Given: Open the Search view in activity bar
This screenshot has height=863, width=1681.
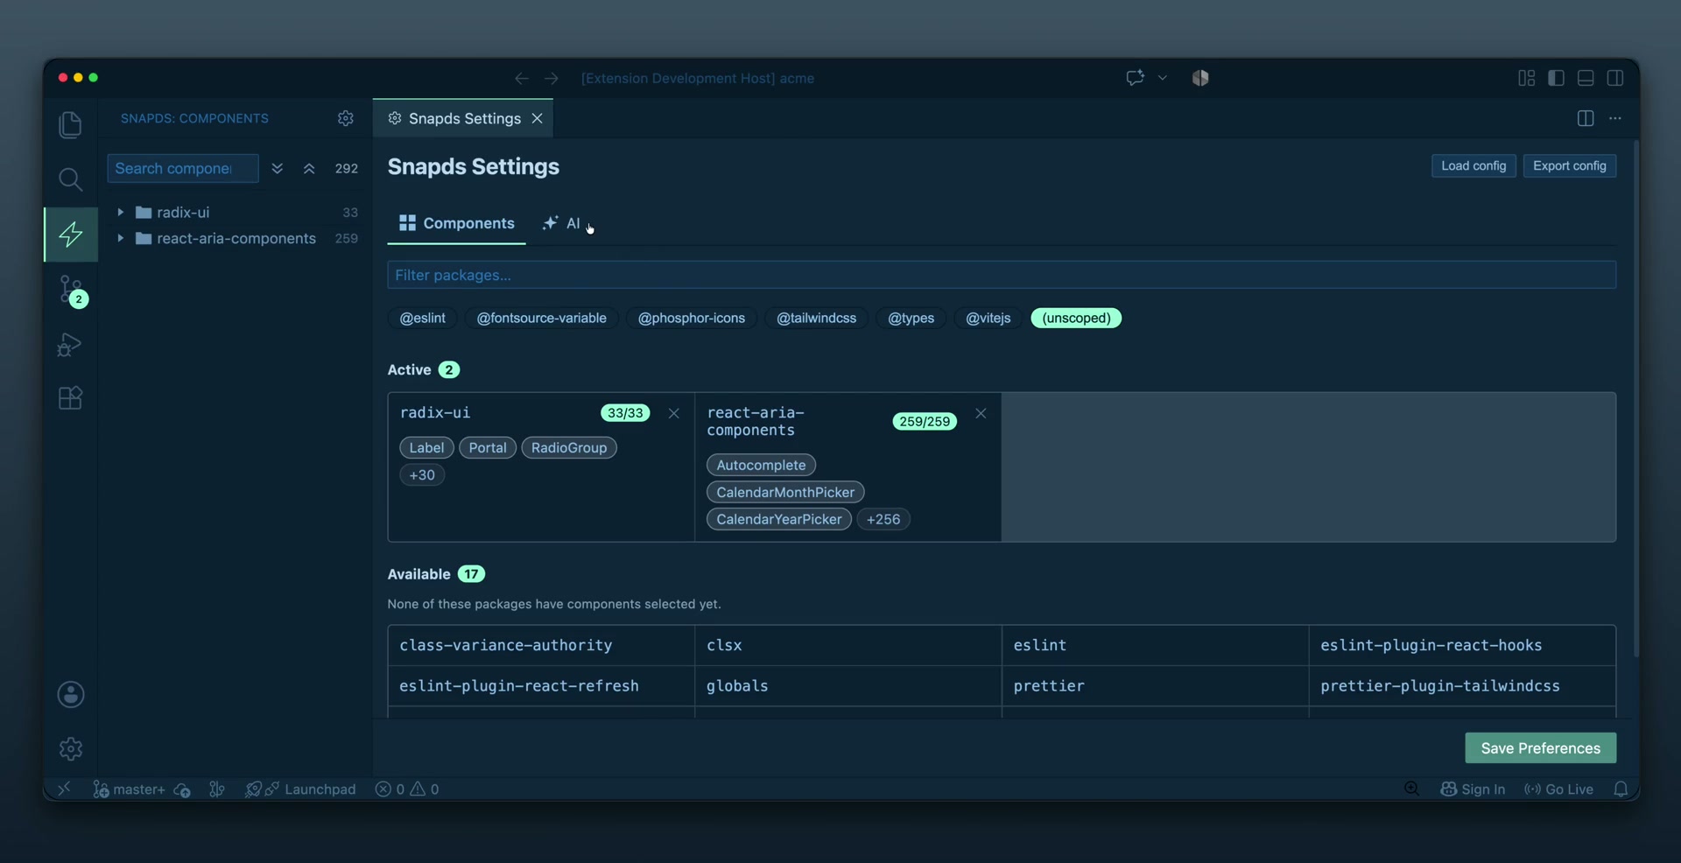Looking at the screenshot, I should (x=70, y=179).
